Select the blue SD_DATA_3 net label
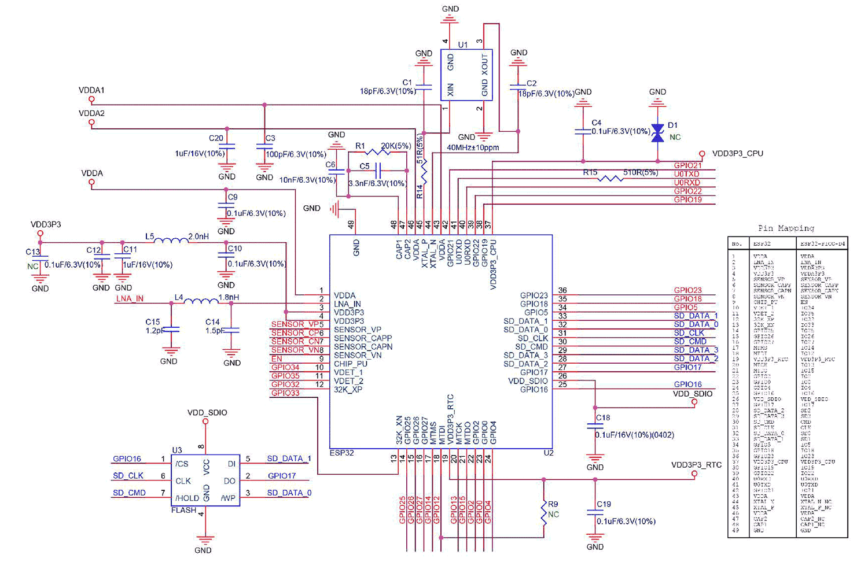The height and width of the screenshot is (562, 868). [x=696, y=350]
